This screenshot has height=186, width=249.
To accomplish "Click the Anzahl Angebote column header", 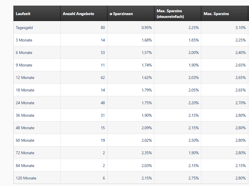I will click(x=78, y=14).
